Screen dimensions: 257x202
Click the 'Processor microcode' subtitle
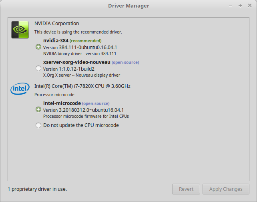click(54, 95)
